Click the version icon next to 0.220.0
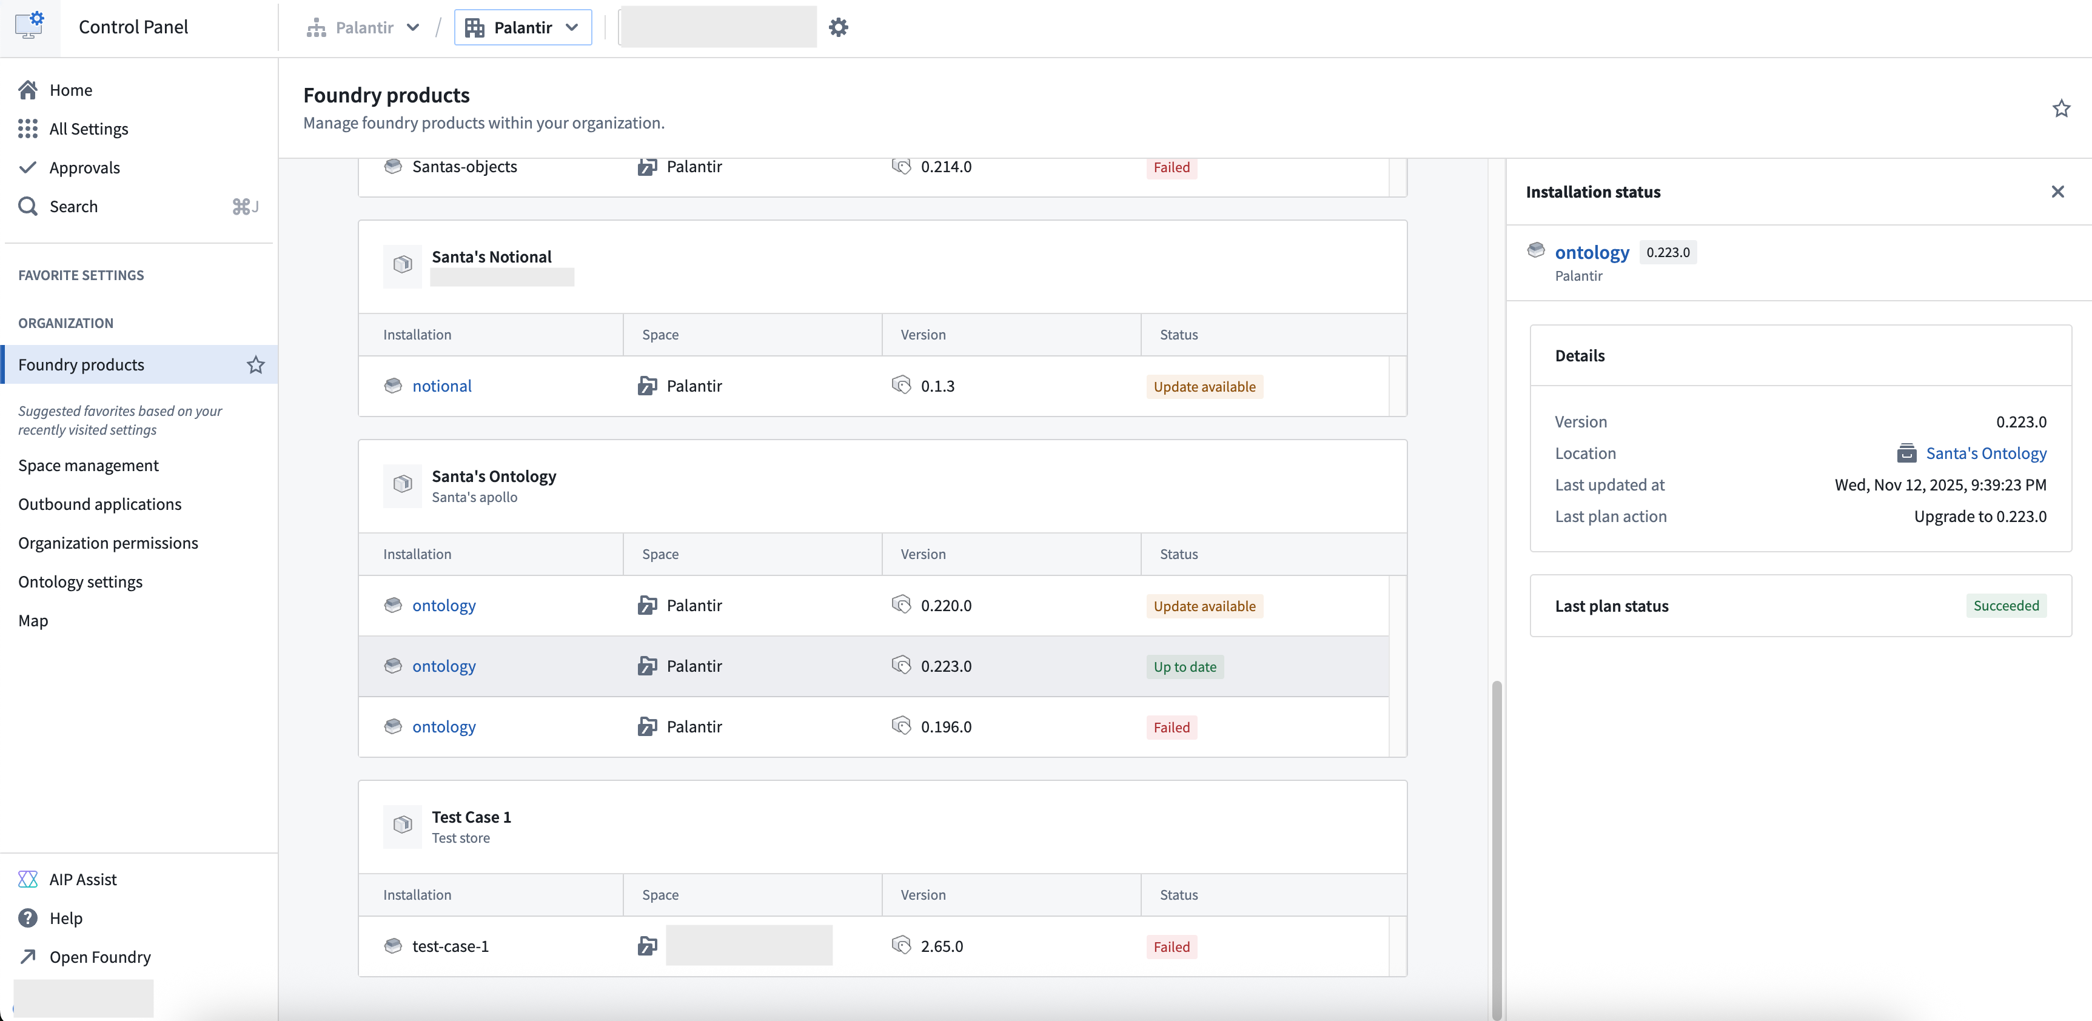 (x=902, y=604)
